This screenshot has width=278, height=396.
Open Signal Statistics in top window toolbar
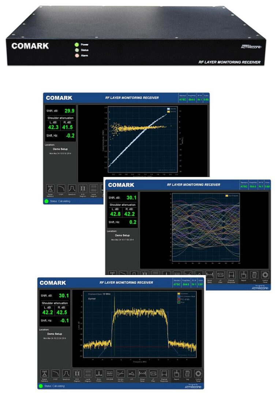(50, 189)
